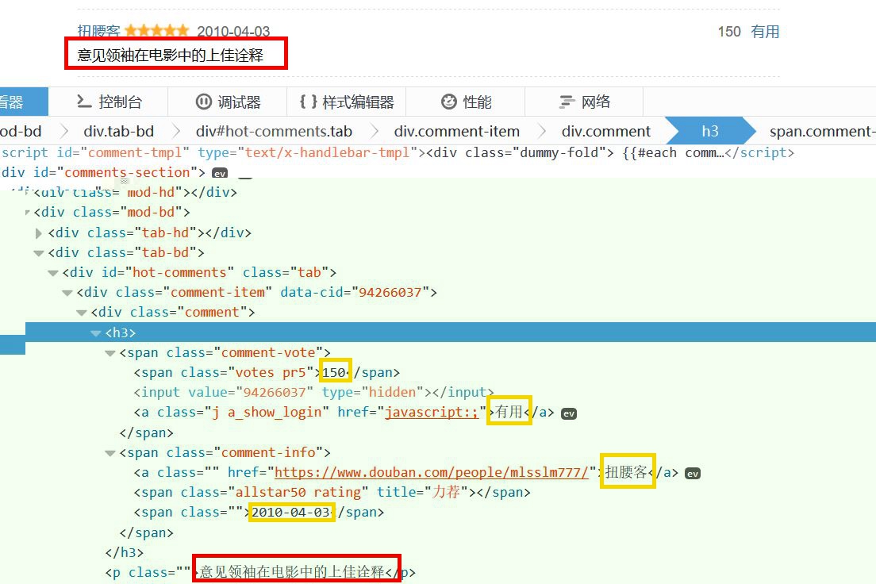Select span.comment- breadcrumb item
The width and height of the screenshot is (876, 584).
tap(822, 132)
